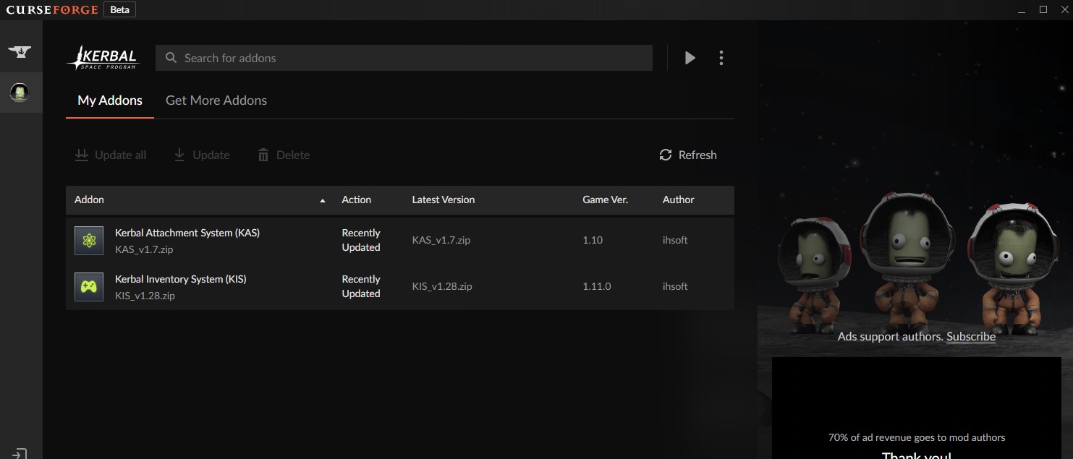This screenshot has height=459, width=1073.
Task: Open the sidebar sign-in icon at bottom
Action: [x=20, y=452]
